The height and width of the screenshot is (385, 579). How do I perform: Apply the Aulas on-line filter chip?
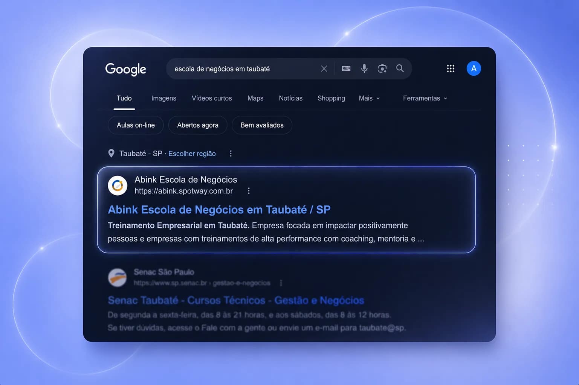click(x=136, y=125)
